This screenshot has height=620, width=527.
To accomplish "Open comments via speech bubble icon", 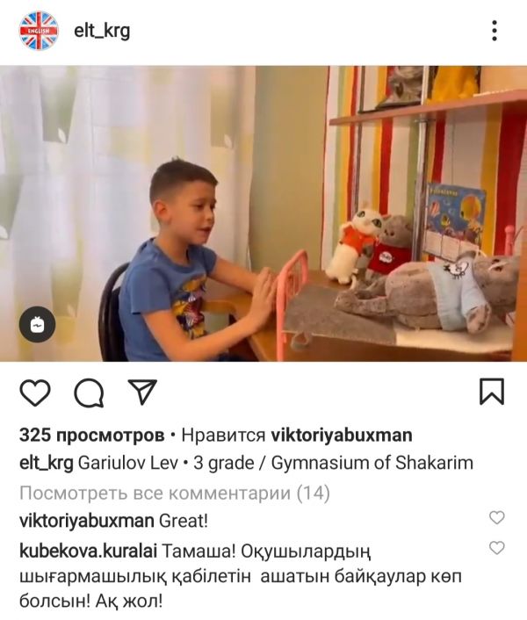I will [89, 393].
